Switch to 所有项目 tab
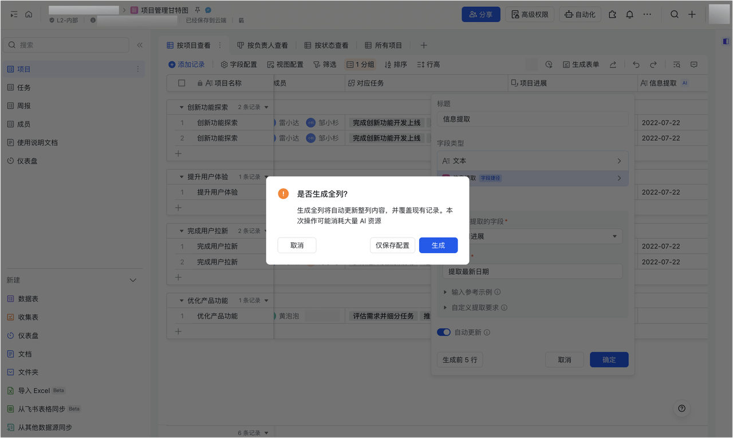Viewport: 733px width, 438px height. click(x=383, y=45)
